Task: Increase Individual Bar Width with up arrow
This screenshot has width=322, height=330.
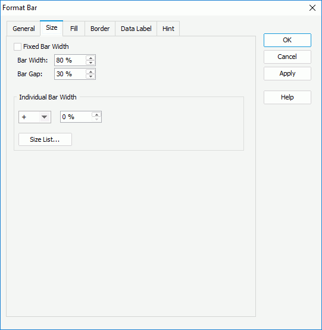Action: [96, 114]
